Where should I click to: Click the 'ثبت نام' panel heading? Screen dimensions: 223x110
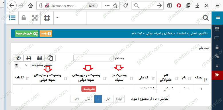coord(204,48)
